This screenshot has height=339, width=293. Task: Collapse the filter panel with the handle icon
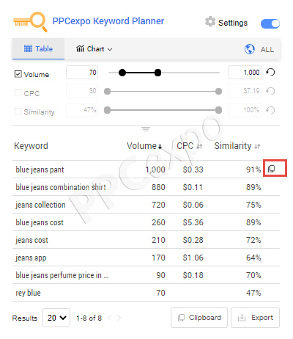pyautogui.click(x=146, y=129)
